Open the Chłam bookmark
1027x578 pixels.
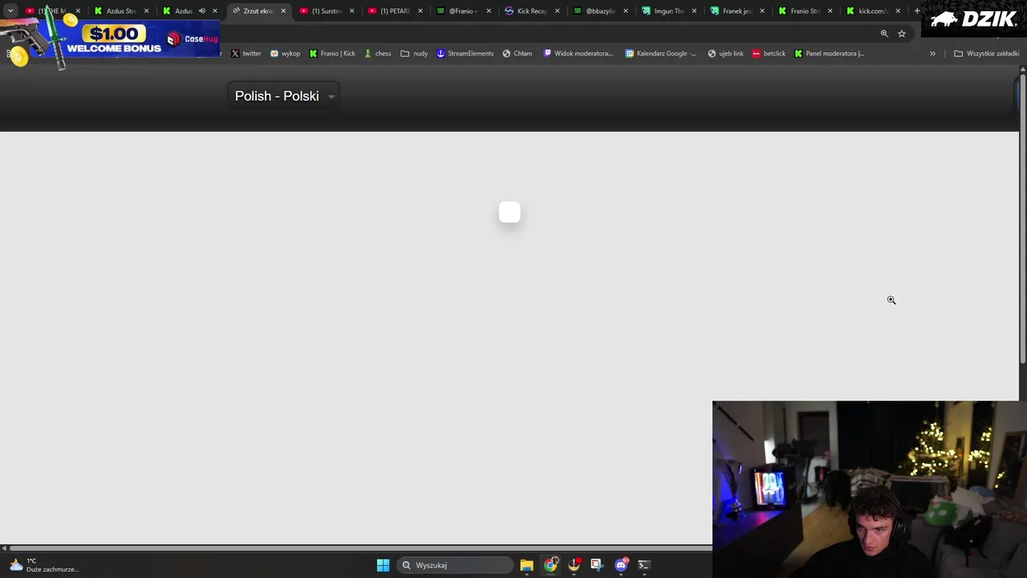point(517,54)
